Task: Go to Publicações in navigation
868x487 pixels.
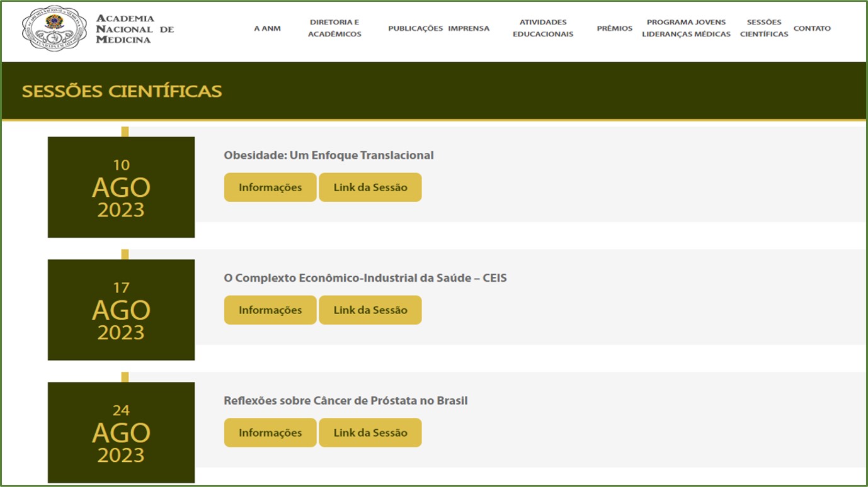Action: tap(415, 28)
